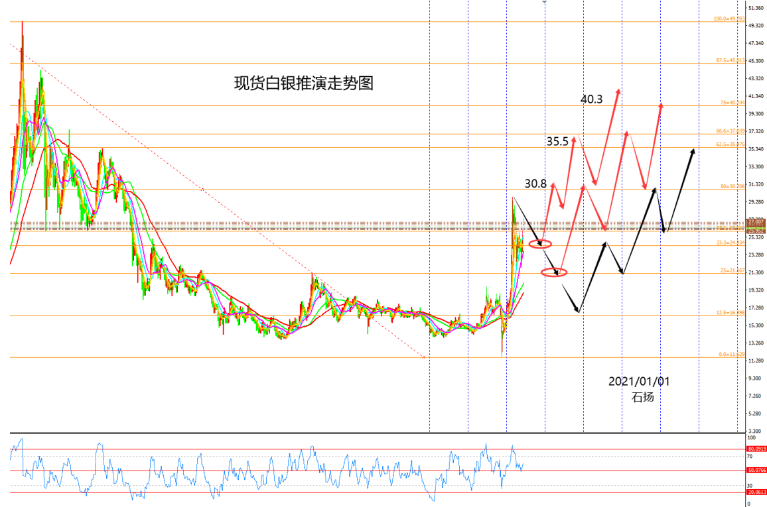Click the 51.360 price axis value
The height and width of the screenshot is (507, 767).
click(756, 9)
